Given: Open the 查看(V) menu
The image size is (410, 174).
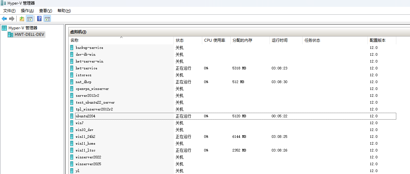Looking at the screenshot, I should (x=46, y=11).
